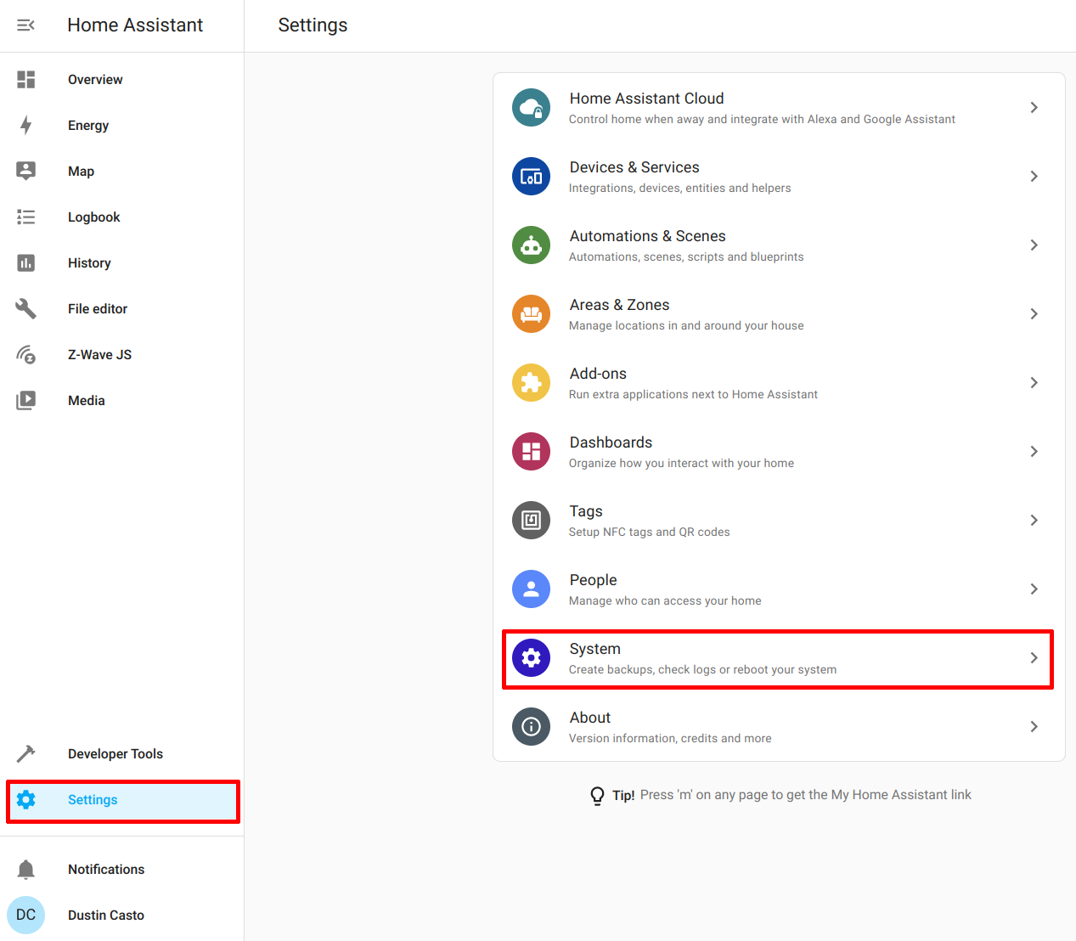Open Areas & Zones chevron arrow
Image resolution: width=1076 pixels, height=941 pixels.
(x=1034, y=314)
